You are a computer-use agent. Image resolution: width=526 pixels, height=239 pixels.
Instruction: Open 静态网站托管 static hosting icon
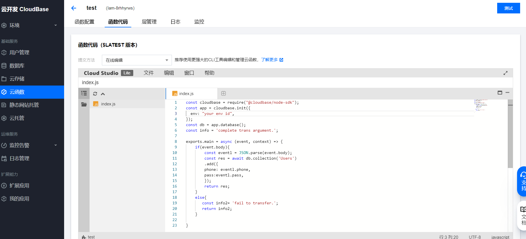coord(4,105)
